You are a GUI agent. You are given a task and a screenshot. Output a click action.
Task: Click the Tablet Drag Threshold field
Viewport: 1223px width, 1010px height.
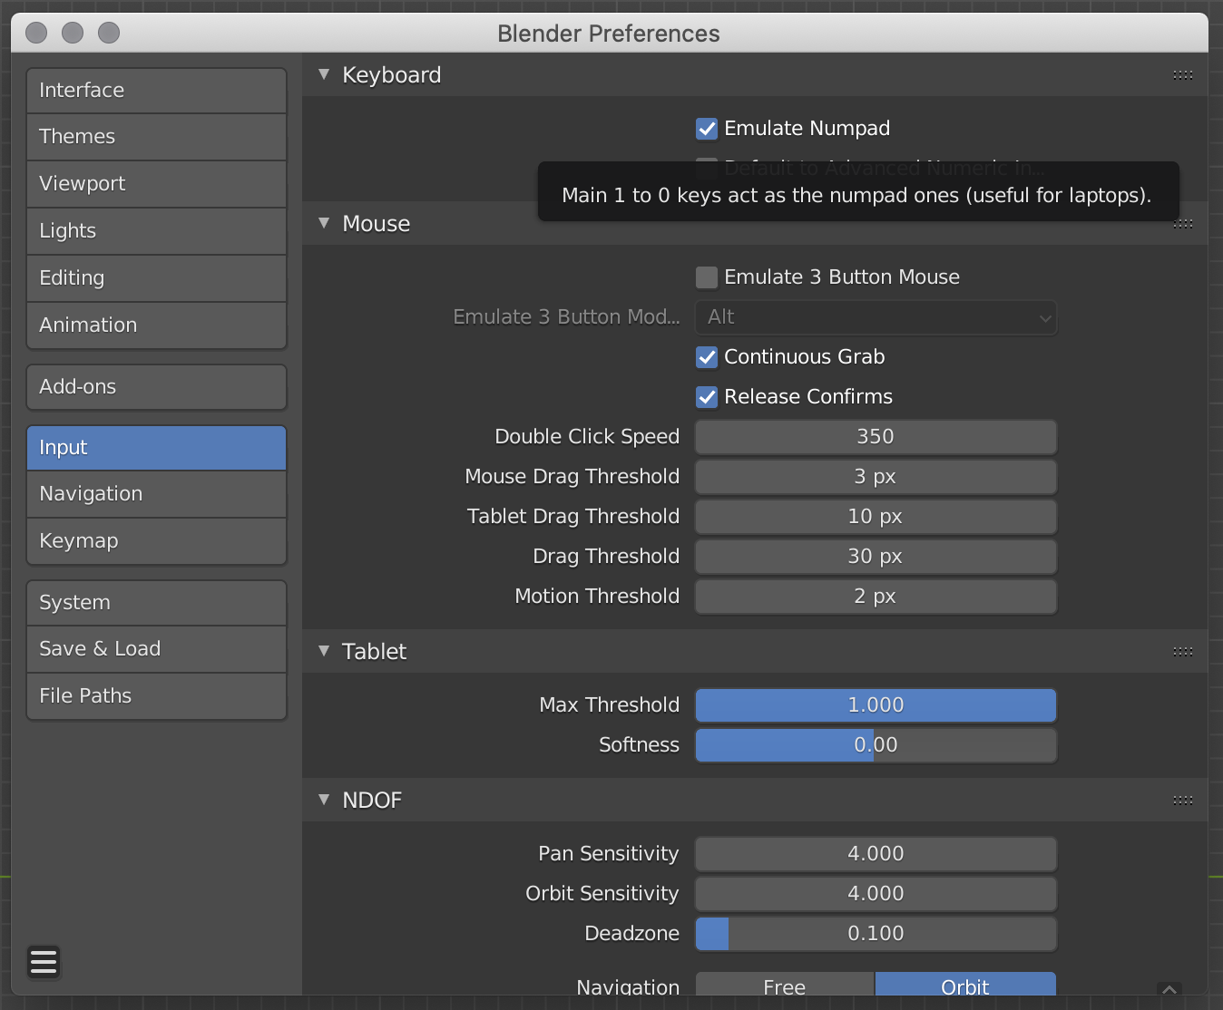click(x=876, y=517)
